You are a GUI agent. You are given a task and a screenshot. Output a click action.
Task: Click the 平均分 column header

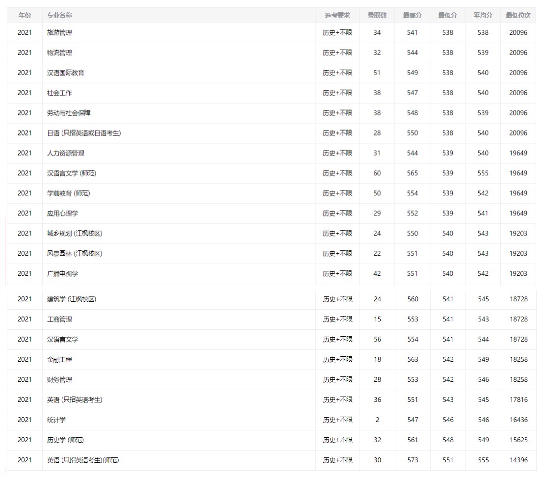483,15
